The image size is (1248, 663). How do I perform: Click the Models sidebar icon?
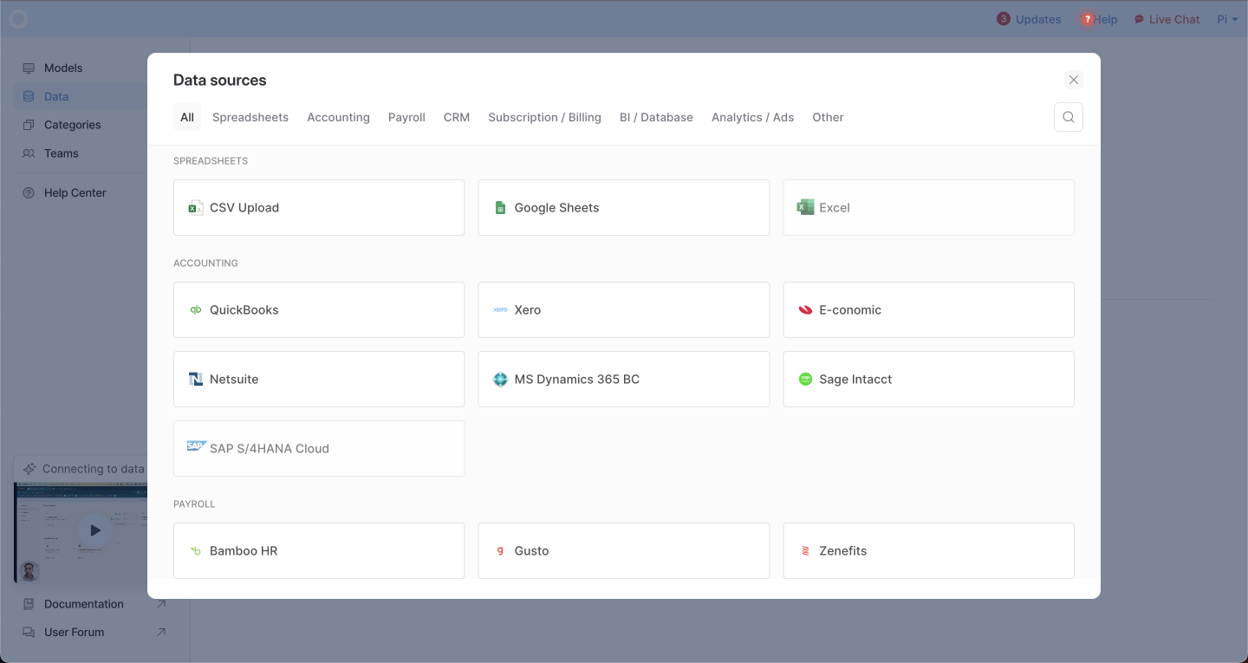(x=29, y=68)
